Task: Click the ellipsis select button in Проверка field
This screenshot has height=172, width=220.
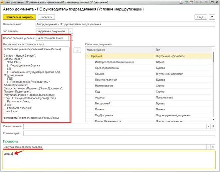Action: (208, 147)
